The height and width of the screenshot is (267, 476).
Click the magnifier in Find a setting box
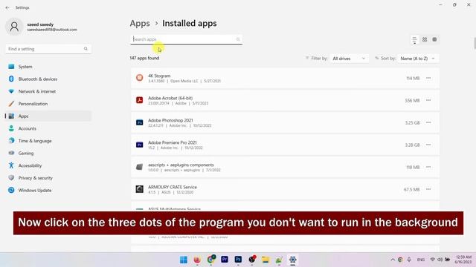(x=86, y=49)
